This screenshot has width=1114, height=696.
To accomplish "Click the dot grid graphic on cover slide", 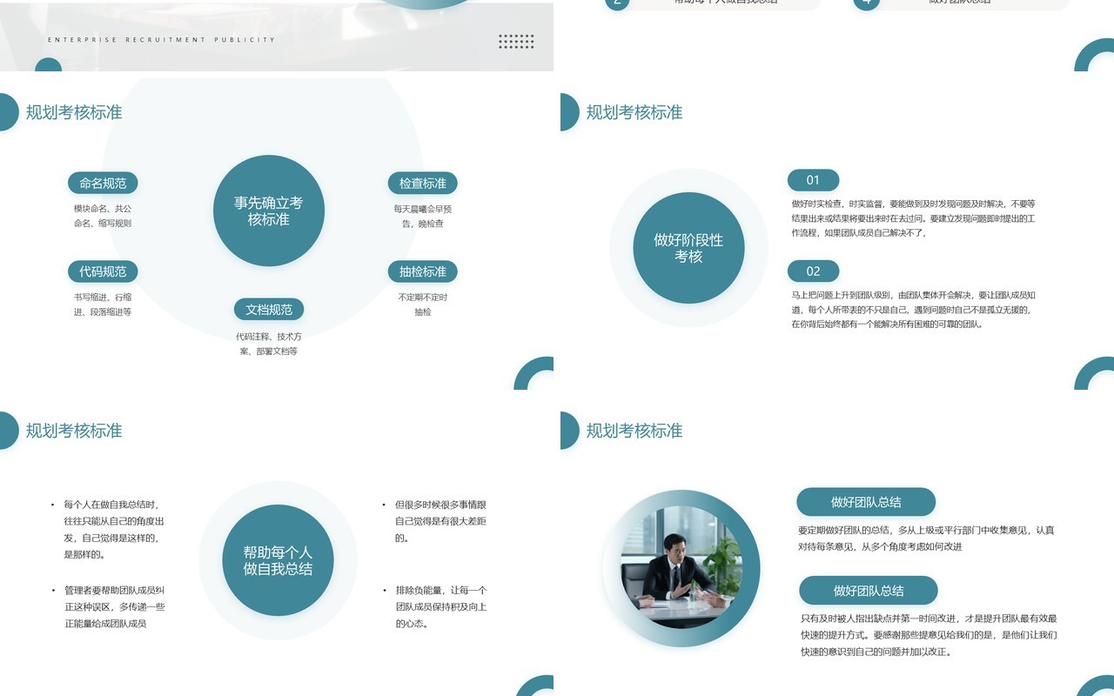I will (x=516, y=41).
